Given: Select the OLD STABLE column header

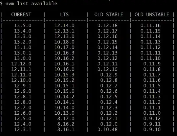Looking at the screenshot, I should click(109, 14).
